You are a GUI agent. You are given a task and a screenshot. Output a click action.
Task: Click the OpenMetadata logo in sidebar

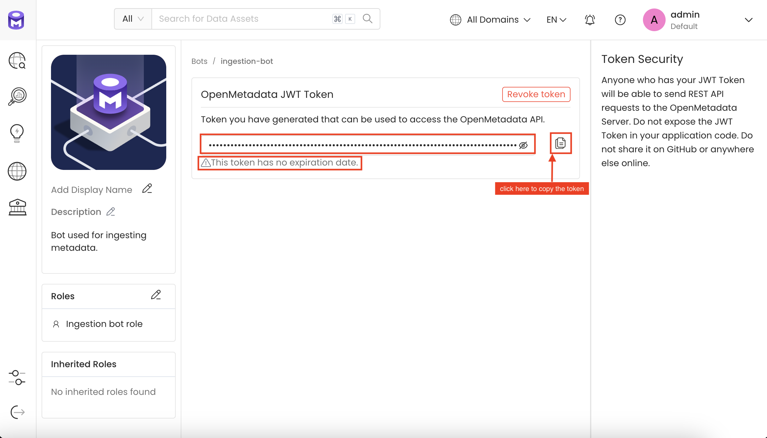(x=16, y=20)
